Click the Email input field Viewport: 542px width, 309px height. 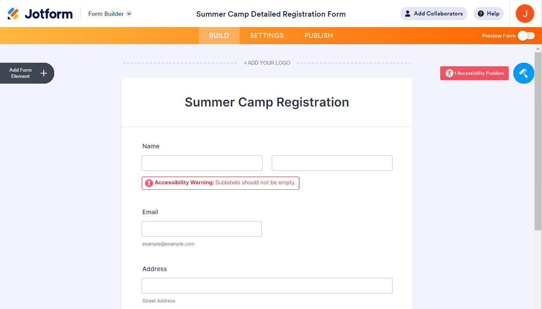click(x=202, y=229)
